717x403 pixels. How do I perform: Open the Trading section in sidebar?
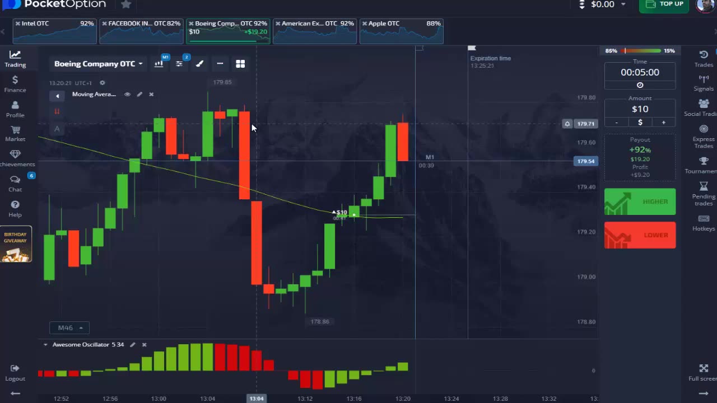tap(15, 59)
